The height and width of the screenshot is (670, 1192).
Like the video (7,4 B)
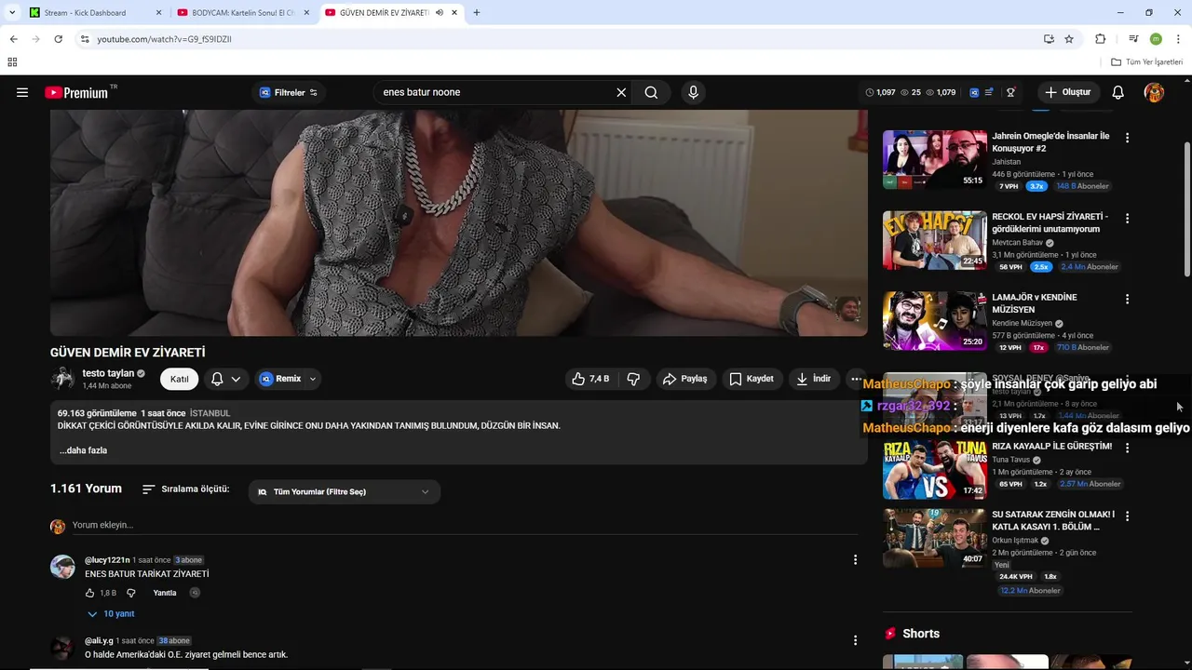[x=590, y=379]
